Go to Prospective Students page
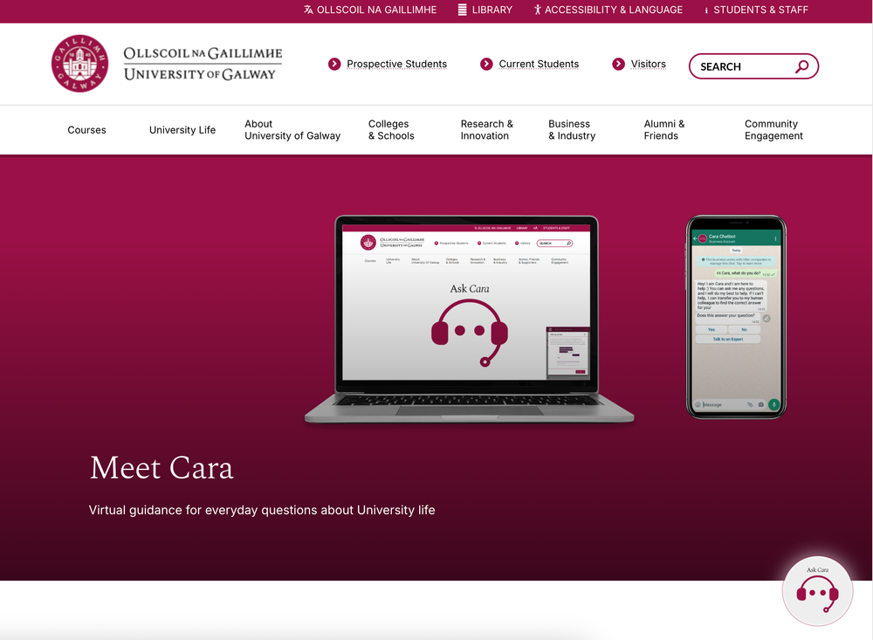Screen dimensions: 873x640 coord(396,64)
